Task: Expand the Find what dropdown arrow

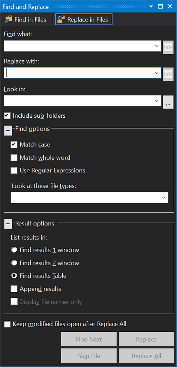Action: point(157,46)
